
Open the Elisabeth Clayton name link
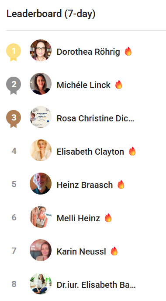90,152
